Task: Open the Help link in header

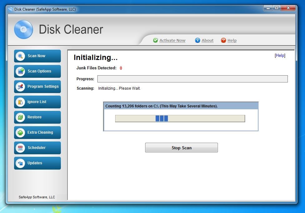Action: click(x=232, y=41)
